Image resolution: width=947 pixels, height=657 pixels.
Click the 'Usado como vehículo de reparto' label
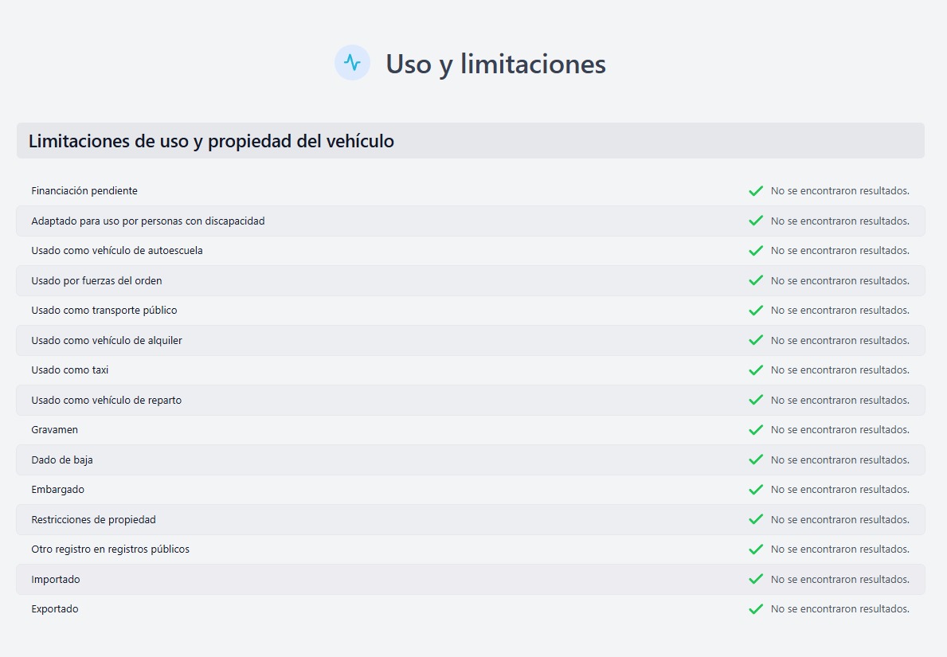click(x=107, y=401)
